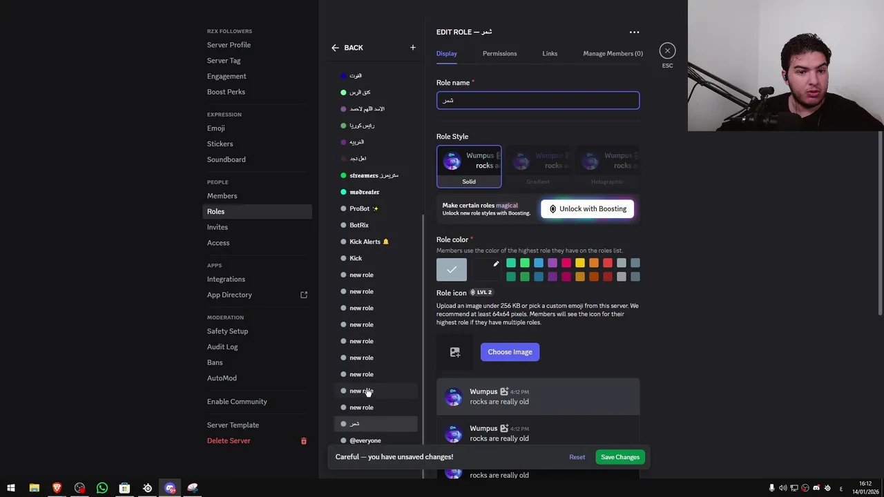Open the Roles settings page

point(257,211)
